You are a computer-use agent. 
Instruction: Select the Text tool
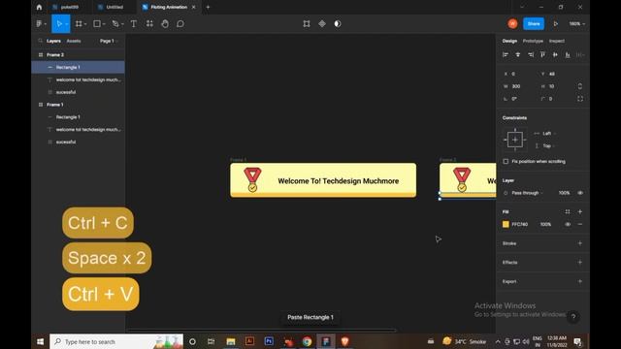tap(134, 23)
